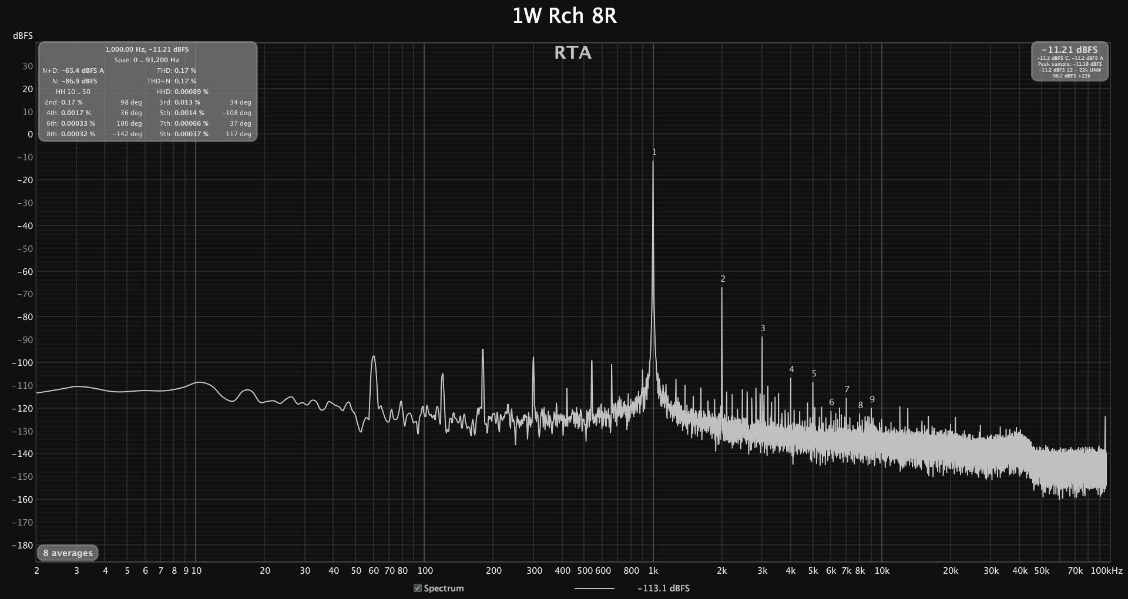The height and width of the screenshot is (599, 1128).
Task: Click the THD: 0.17 % readout
Action: pyautogui.click(x=176, y=70)
